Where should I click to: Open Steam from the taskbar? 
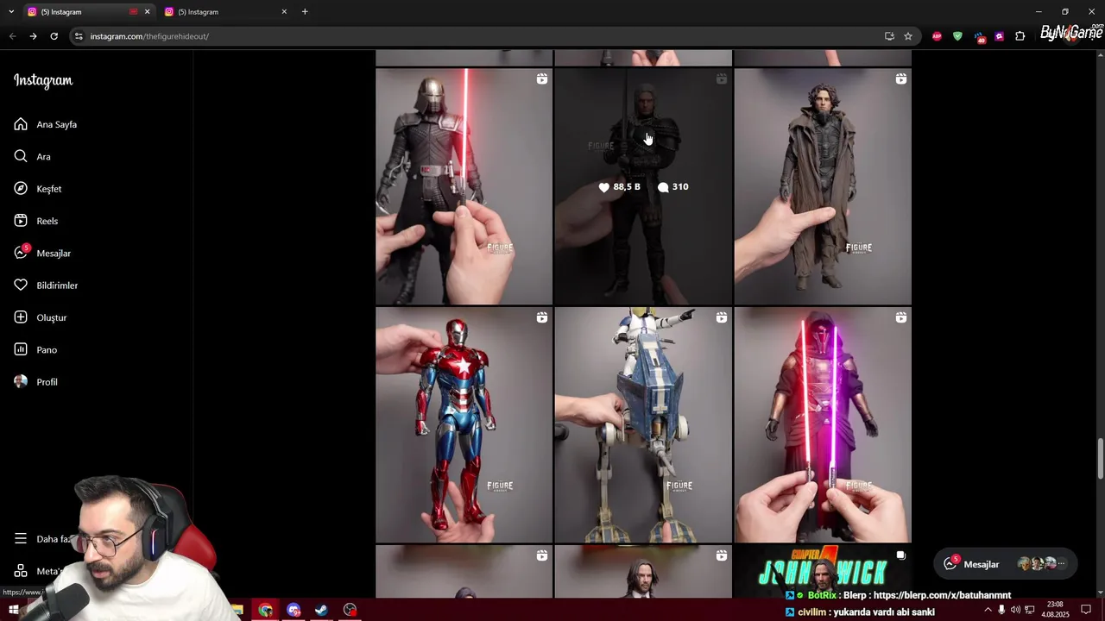click(321, 610)
